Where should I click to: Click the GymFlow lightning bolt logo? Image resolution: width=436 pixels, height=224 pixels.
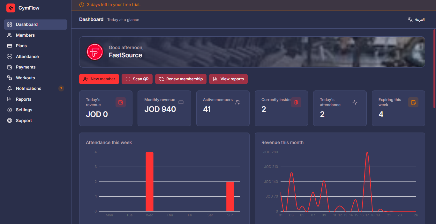click(x=11, y=8)
